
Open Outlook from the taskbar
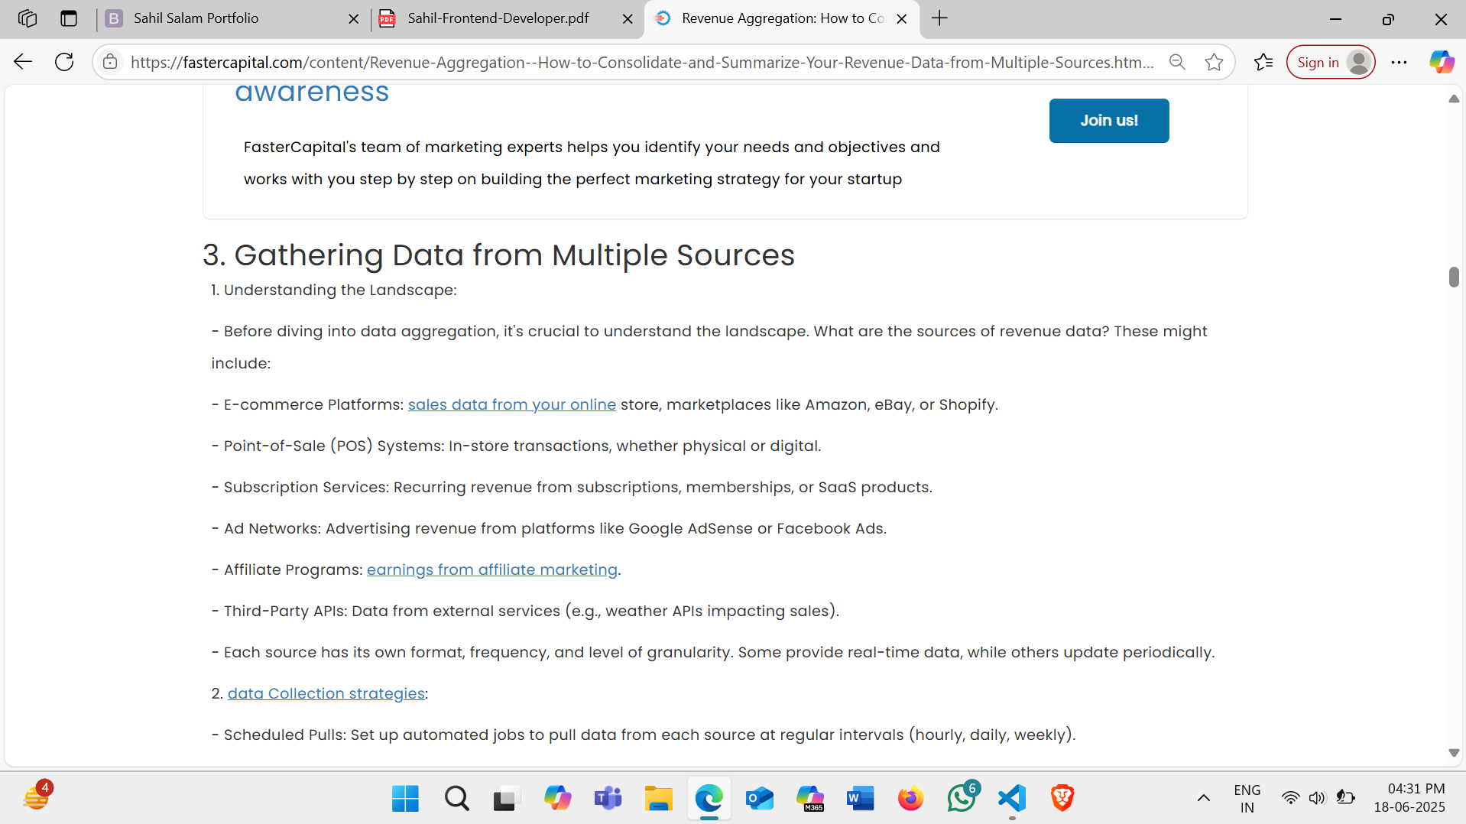tap(759, 798)
